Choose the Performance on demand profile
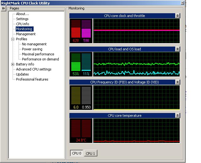Image resolution: width=201 pixels, height=163 pixels. [x=41, y=59]
